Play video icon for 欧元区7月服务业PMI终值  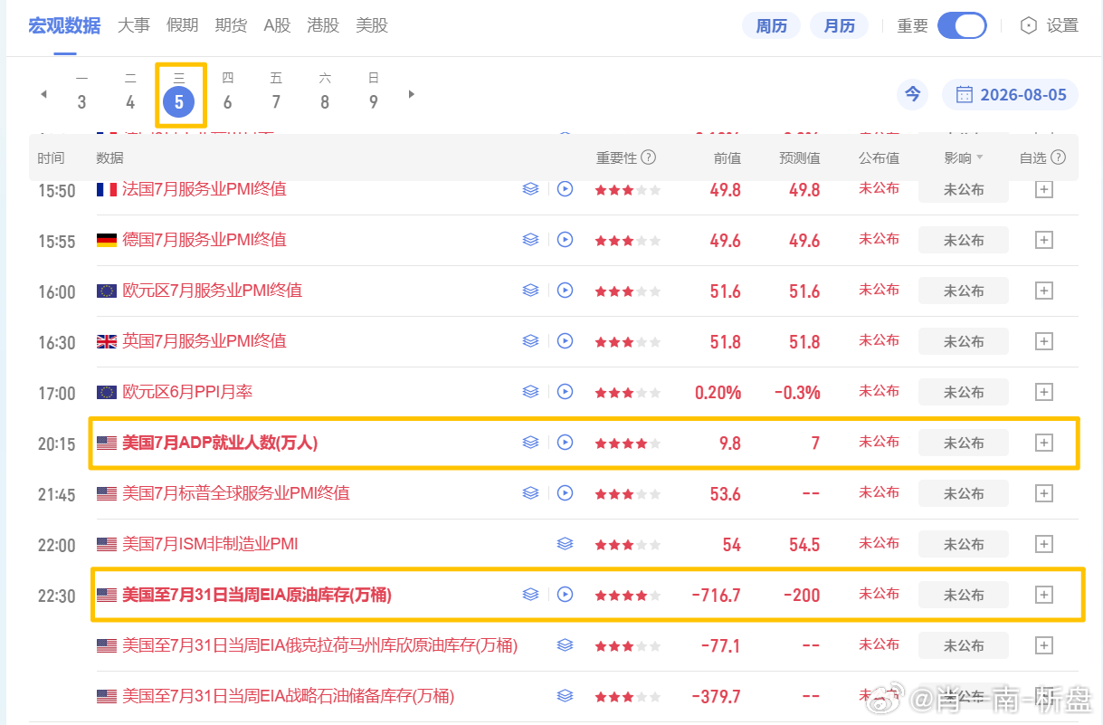[566, 291]
